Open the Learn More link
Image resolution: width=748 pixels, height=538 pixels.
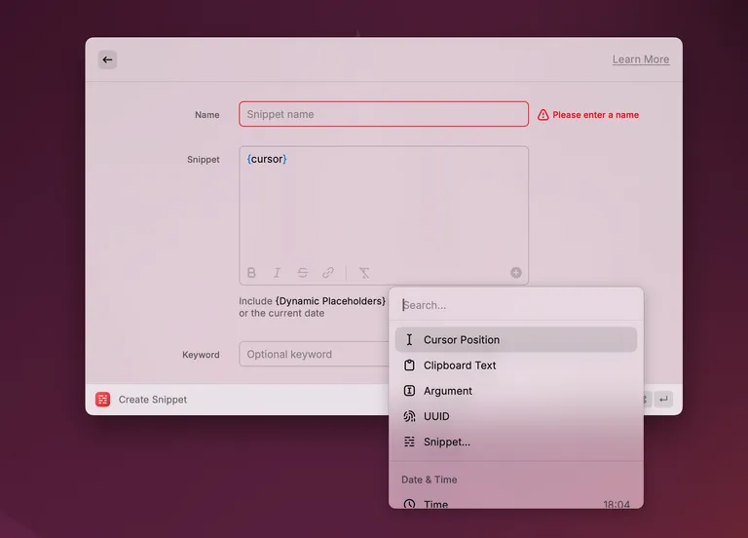640,59
